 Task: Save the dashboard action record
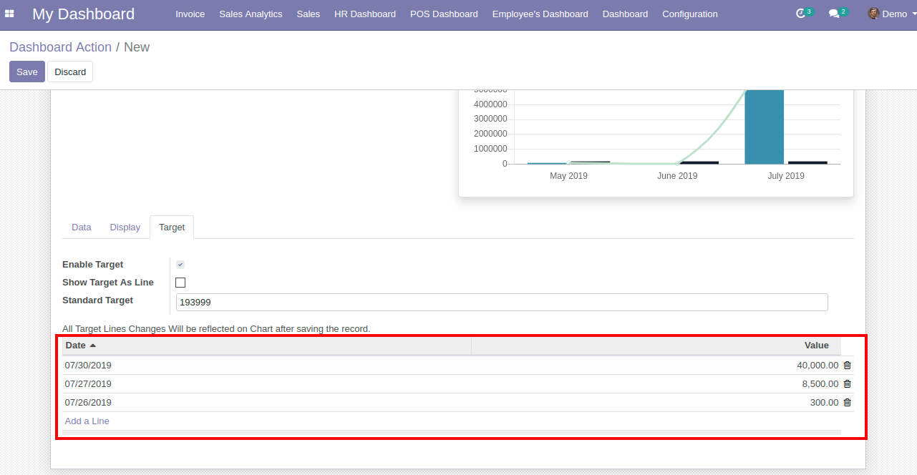(27, 72)
